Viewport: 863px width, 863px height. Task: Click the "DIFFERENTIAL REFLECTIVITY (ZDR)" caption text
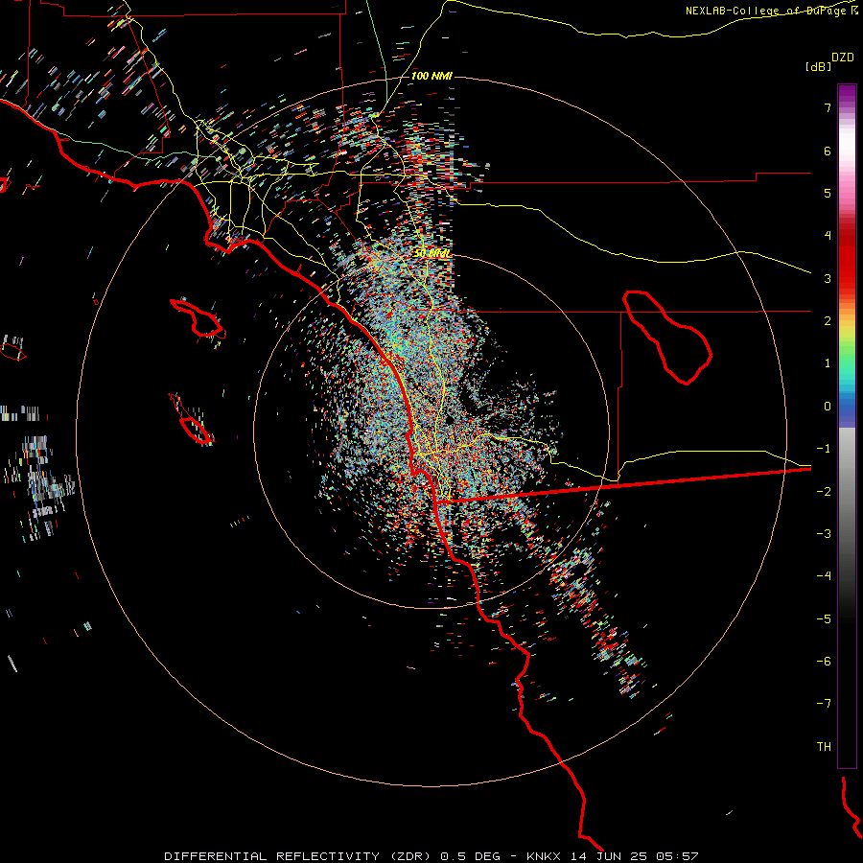tap(299, 856)
